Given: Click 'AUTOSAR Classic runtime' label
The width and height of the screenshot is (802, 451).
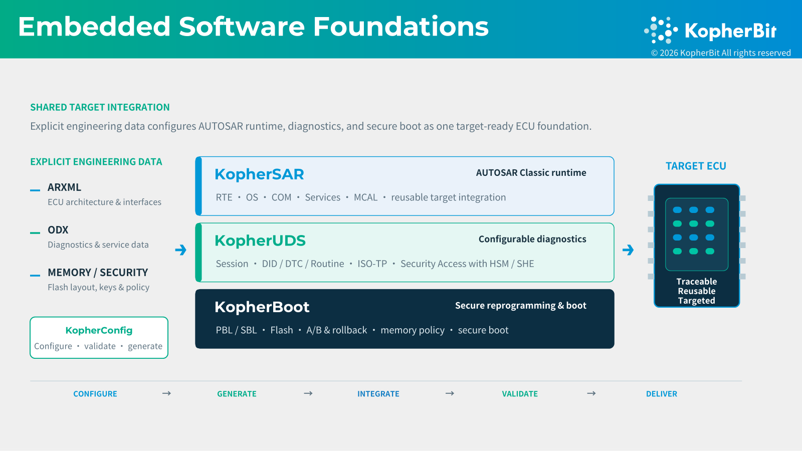Looking at the screenshot, I should [531, 172].
